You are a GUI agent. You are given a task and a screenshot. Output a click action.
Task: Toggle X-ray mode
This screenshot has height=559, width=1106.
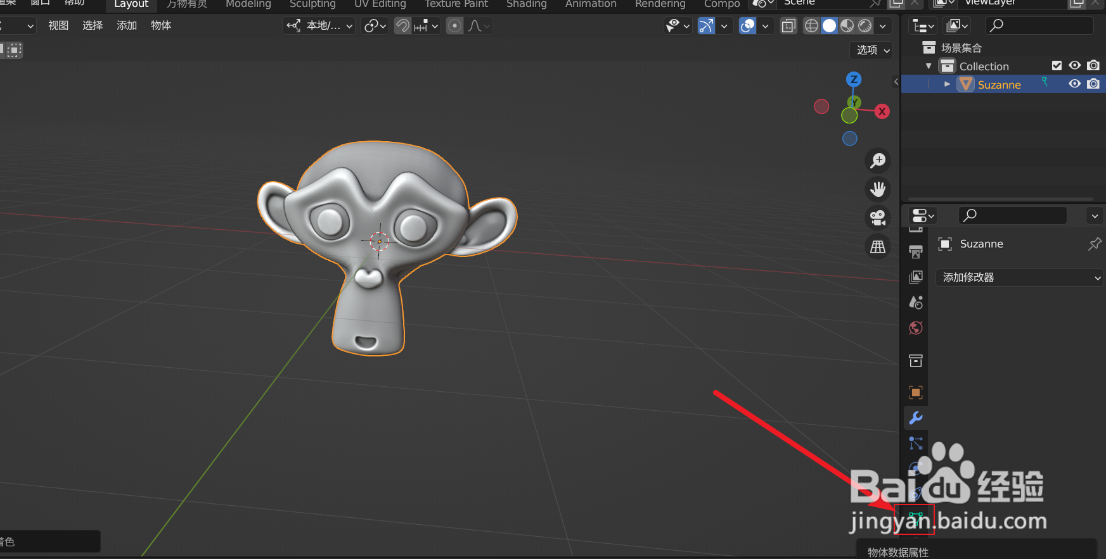tap(788, 26)
